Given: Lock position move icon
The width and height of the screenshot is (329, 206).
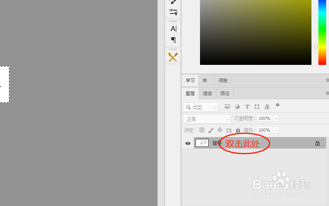Looking at the screenshot, I should [220, 130].
